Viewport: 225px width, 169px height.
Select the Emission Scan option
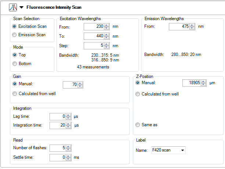coord(14,35)
